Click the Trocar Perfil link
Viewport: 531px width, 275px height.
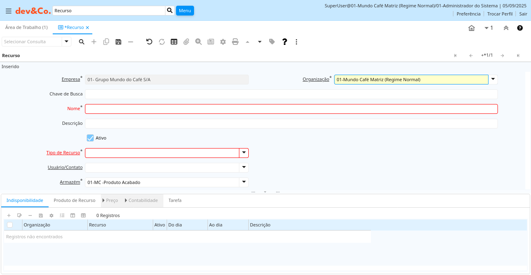[500, 14]
